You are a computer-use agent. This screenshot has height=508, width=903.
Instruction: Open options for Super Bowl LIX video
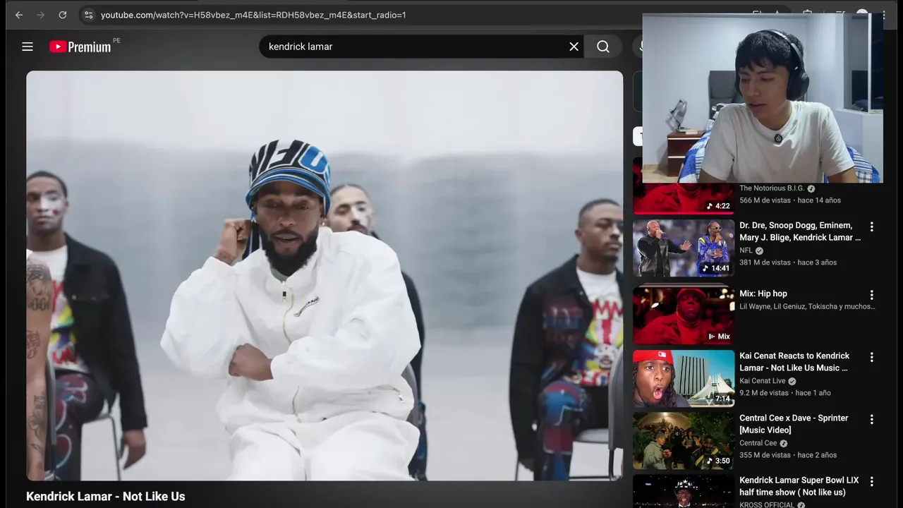[x=872, y=481]
